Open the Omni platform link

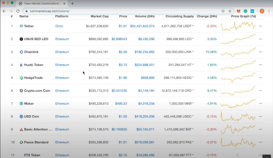click(59, 26)
